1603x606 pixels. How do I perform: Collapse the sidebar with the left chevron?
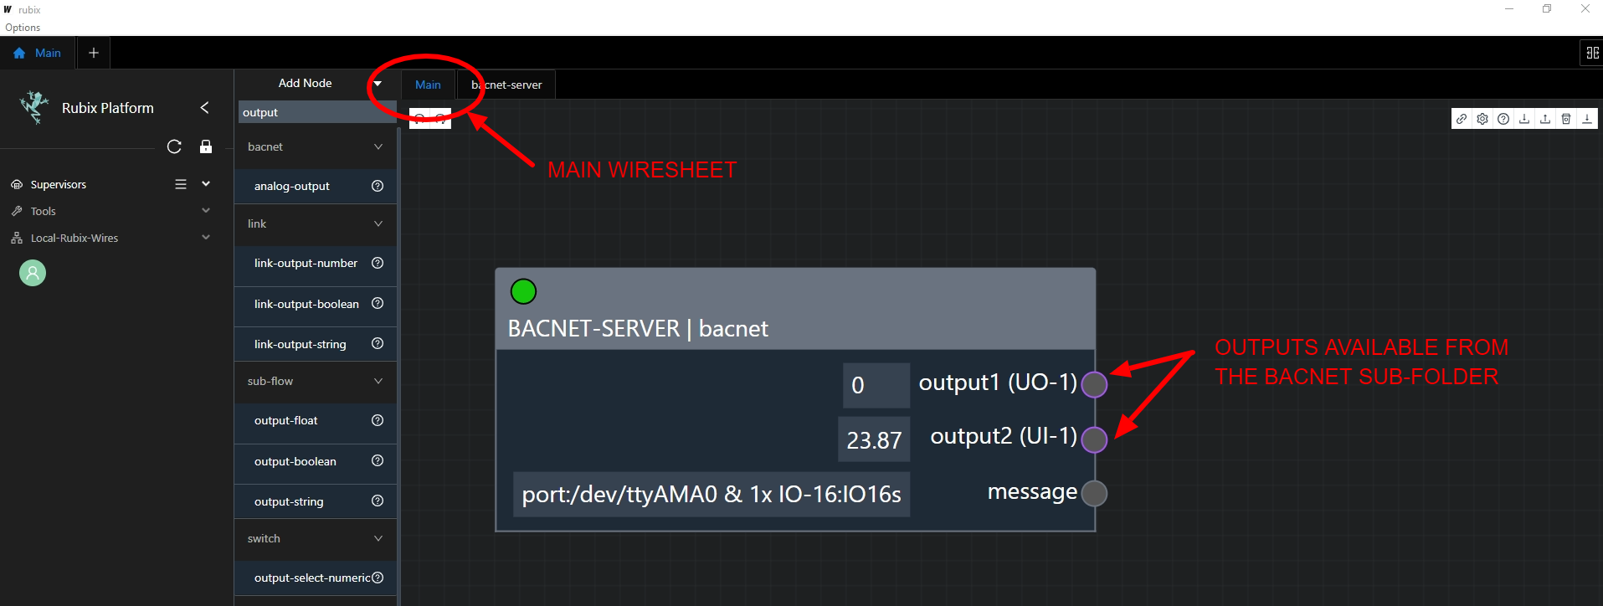pos(204,107)
